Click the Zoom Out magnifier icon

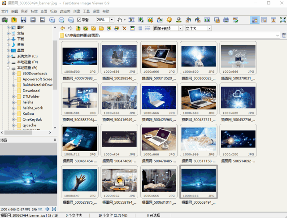coord(61,20)
